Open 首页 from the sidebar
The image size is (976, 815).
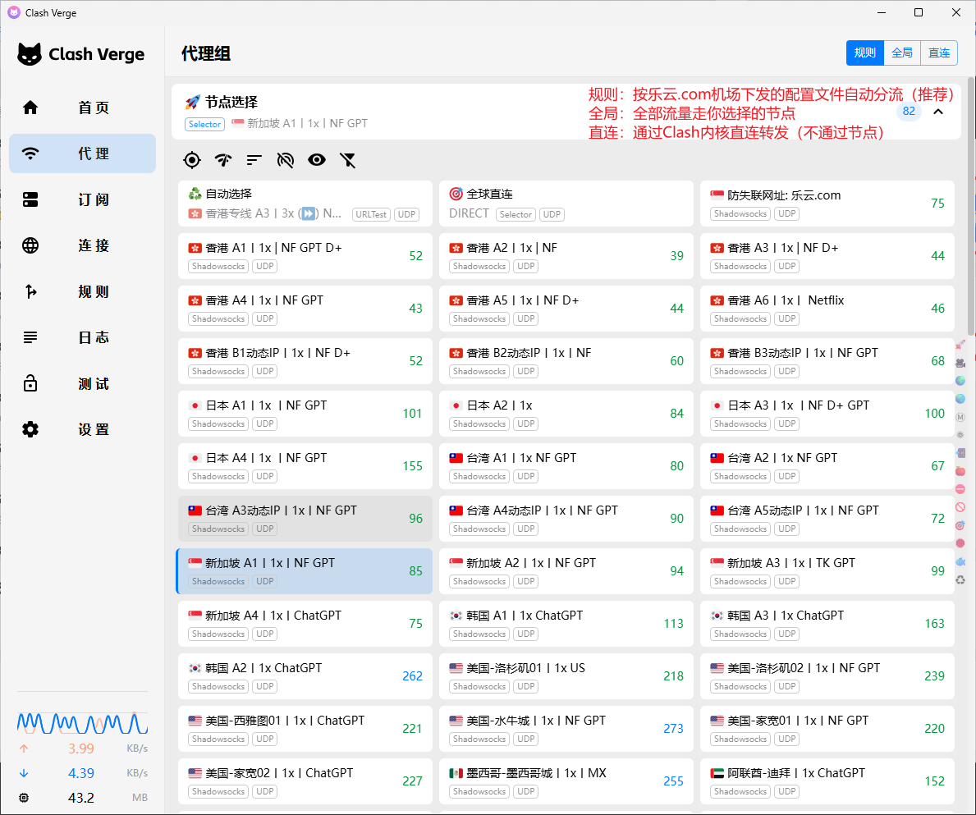point(82,107)
